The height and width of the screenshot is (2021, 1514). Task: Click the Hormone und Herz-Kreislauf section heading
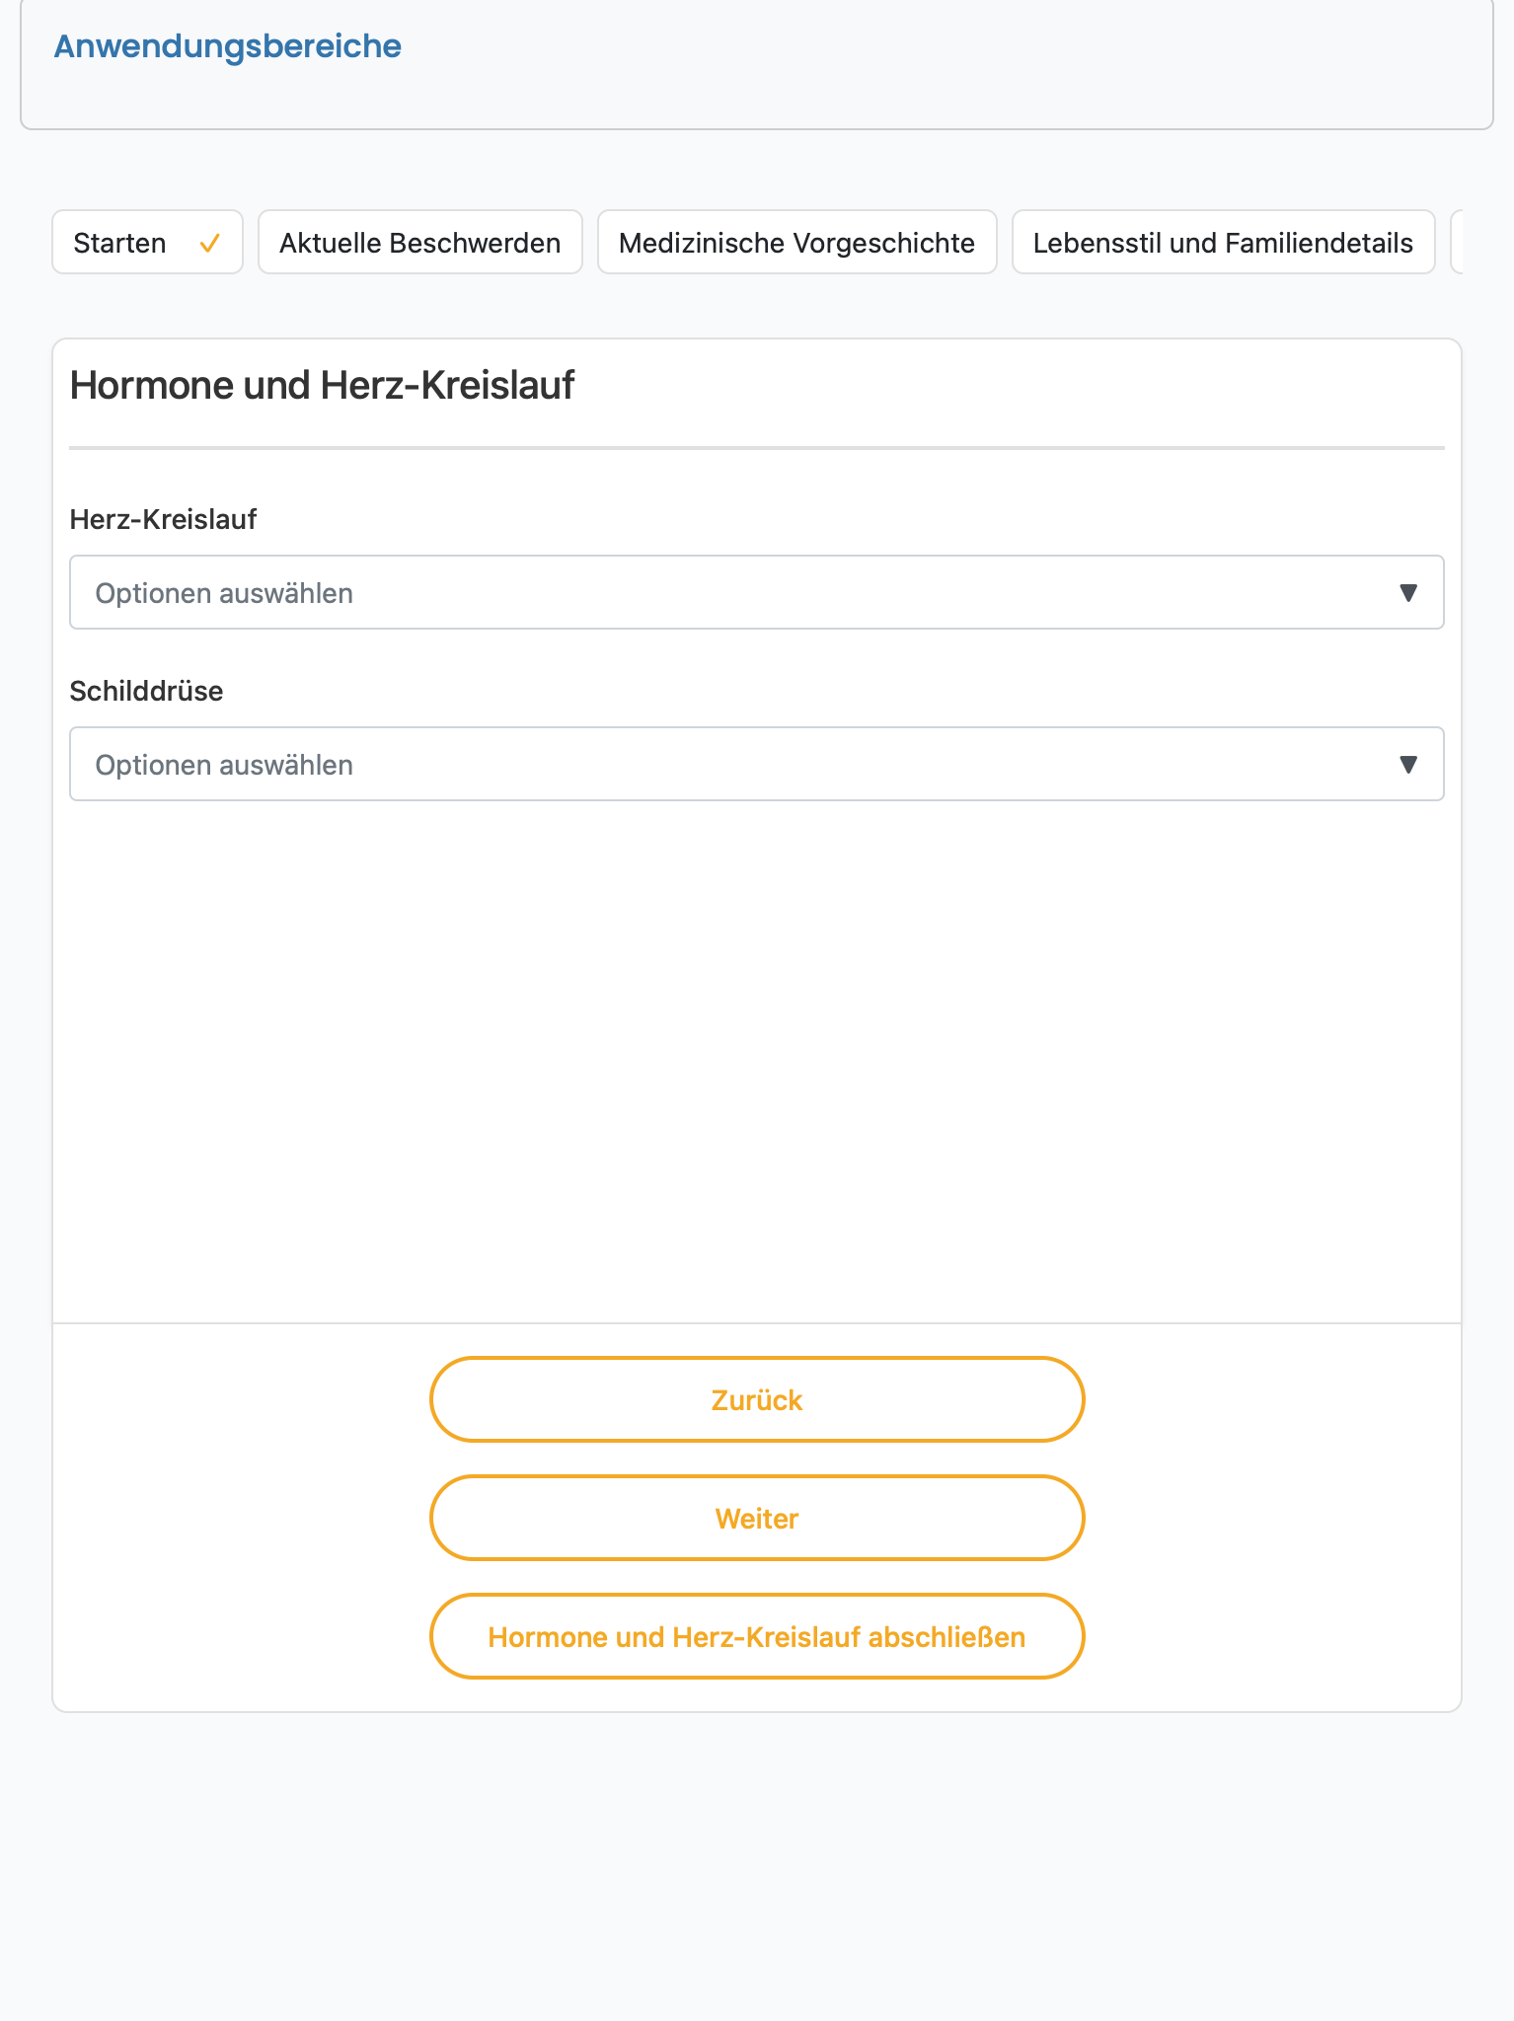tap(322, 385)
